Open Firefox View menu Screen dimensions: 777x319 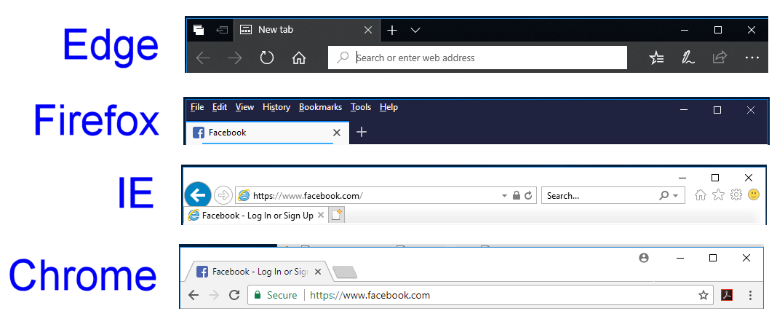[x=244, y=107]
